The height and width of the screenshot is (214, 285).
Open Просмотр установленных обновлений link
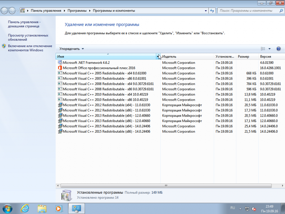pyautogui.click(x=28, y=37)
